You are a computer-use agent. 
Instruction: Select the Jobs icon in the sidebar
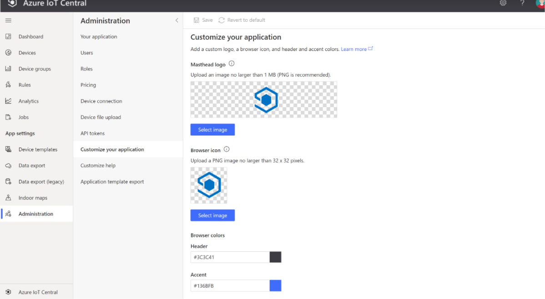pyautogui.click(x=8, y=117)
